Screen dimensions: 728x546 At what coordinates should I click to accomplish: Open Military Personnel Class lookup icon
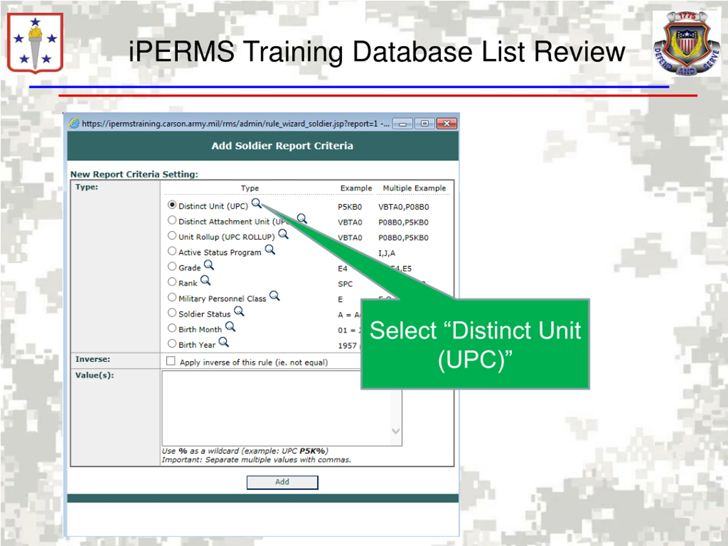274,295
